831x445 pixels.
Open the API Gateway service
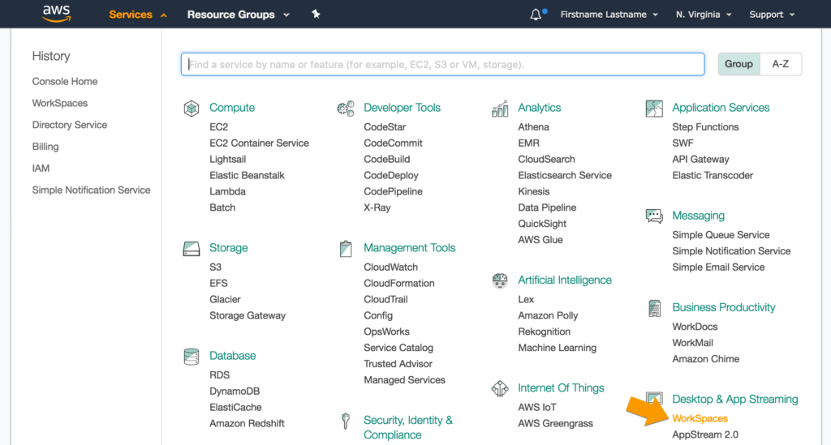coord(700,159)
